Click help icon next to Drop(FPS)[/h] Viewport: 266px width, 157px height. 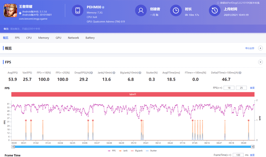tap(91, 73)
